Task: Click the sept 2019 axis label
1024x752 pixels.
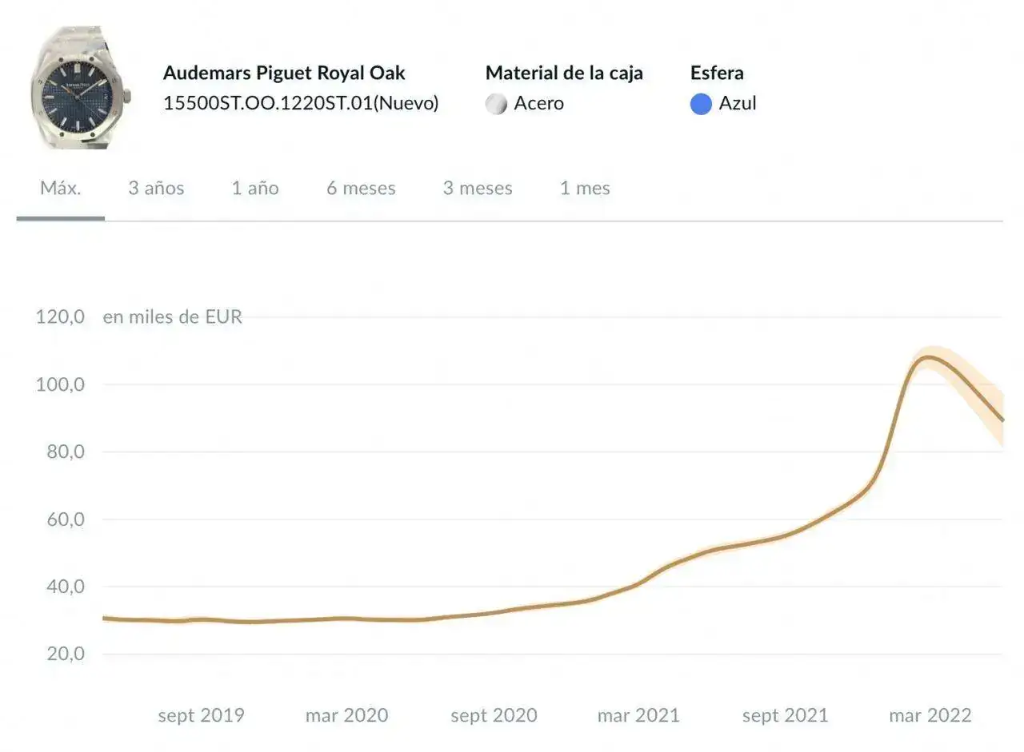Action: (x=201, y=715)
